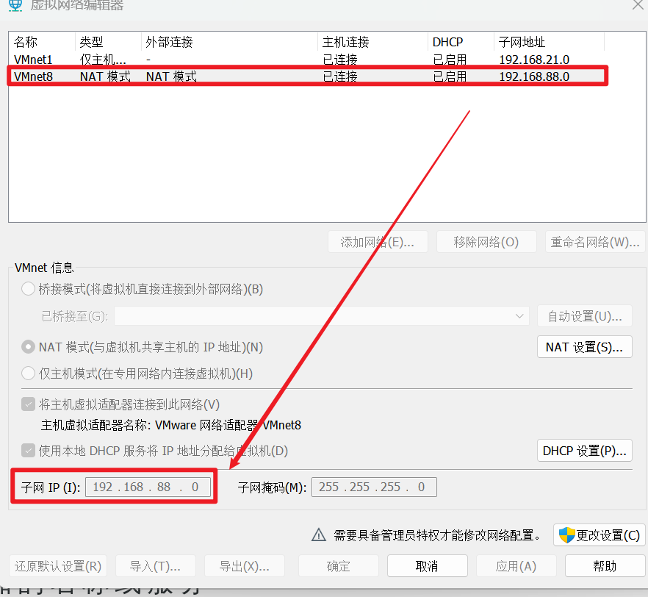Click the 类型 column header

(108, 42)
